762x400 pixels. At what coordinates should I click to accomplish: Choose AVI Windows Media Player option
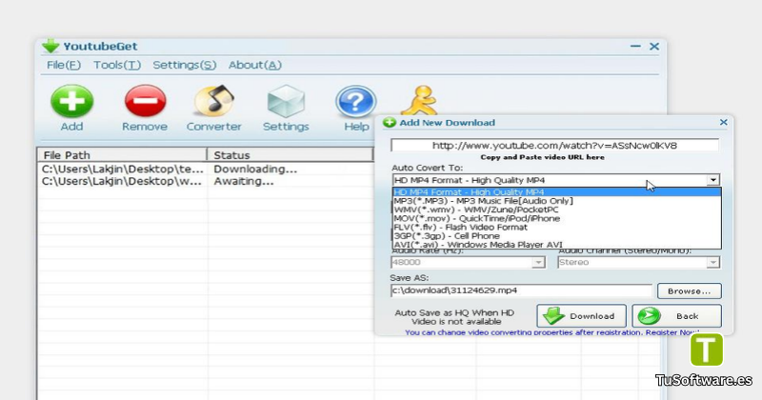point(557,245)
